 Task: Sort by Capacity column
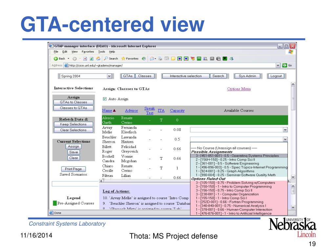tap(177, 111)
